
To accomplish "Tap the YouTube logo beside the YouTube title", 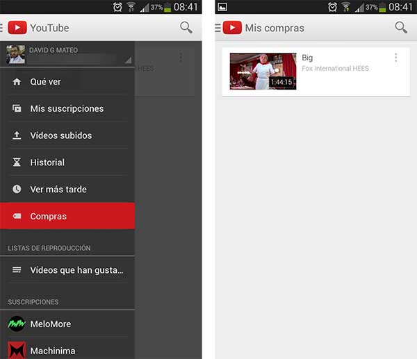I will coord(17,28).
